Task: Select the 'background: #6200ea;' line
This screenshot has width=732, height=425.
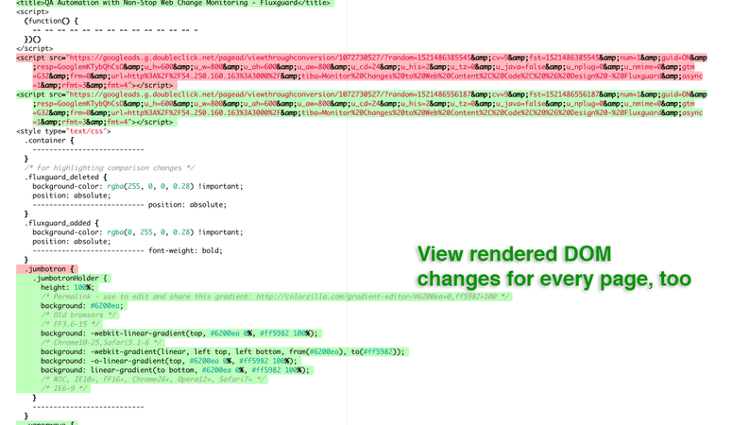Action: point(82,305)
